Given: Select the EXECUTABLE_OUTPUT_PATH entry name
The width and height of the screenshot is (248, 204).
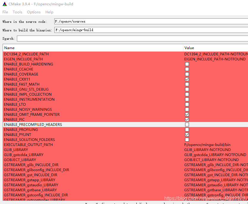Looking at the screenshot, I should tap(28, 145).
